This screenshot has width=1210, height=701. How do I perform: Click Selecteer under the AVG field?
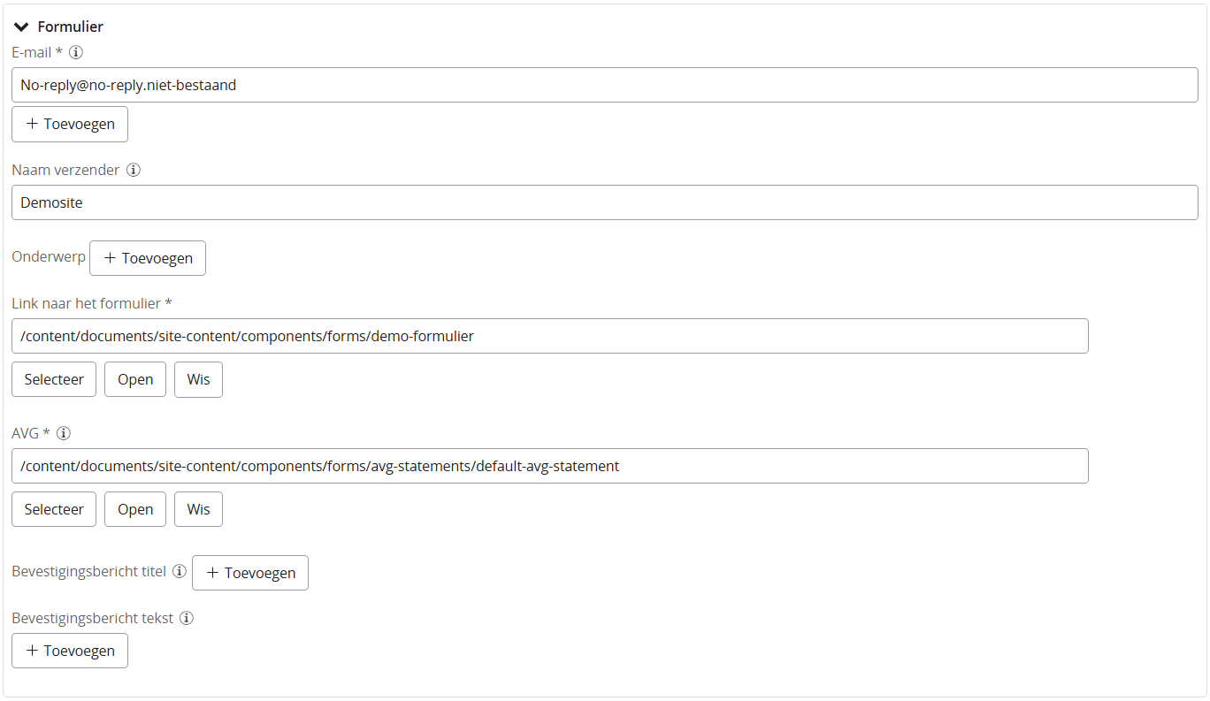coord(54,509)
